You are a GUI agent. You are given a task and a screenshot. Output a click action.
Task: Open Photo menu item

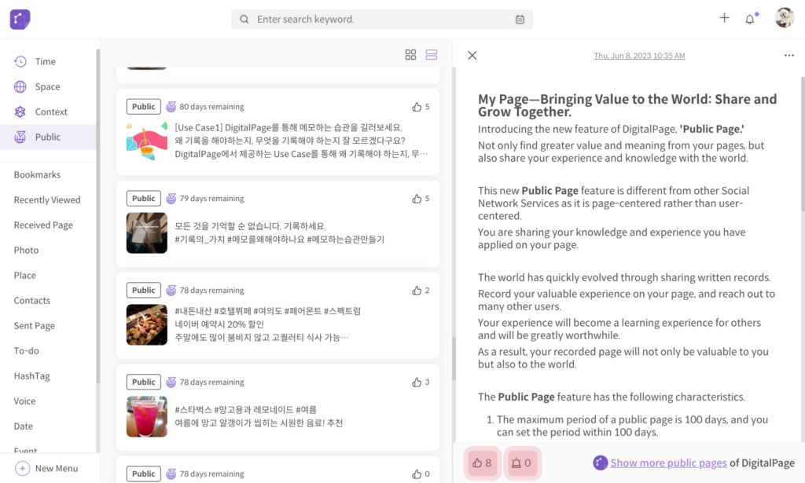pos(26,251)
